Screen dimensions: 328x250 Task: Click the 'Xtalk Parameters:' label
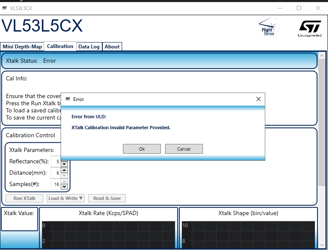click(32, 150)
